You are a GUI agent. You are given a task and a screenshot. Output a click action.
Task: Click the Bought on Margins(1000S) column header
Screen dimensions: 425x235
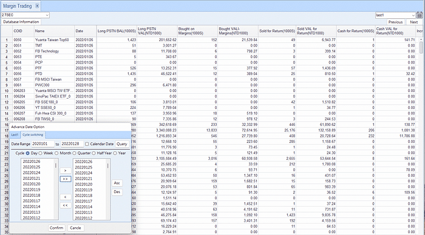(197, 31)
